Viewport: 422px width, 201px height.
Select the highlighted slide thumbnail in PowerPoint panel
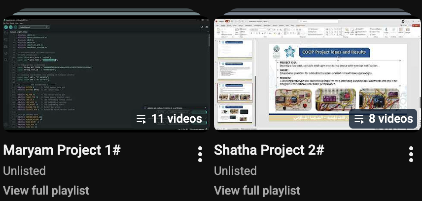(235, 92)
